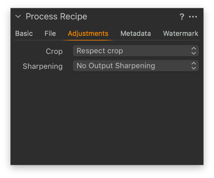Switch to the File tab
214x178 pixels.
50,33
